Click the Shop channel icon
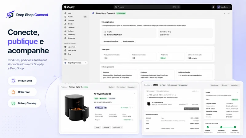The width and height of the screenshot is (246, 138). (x=65, y=54)
